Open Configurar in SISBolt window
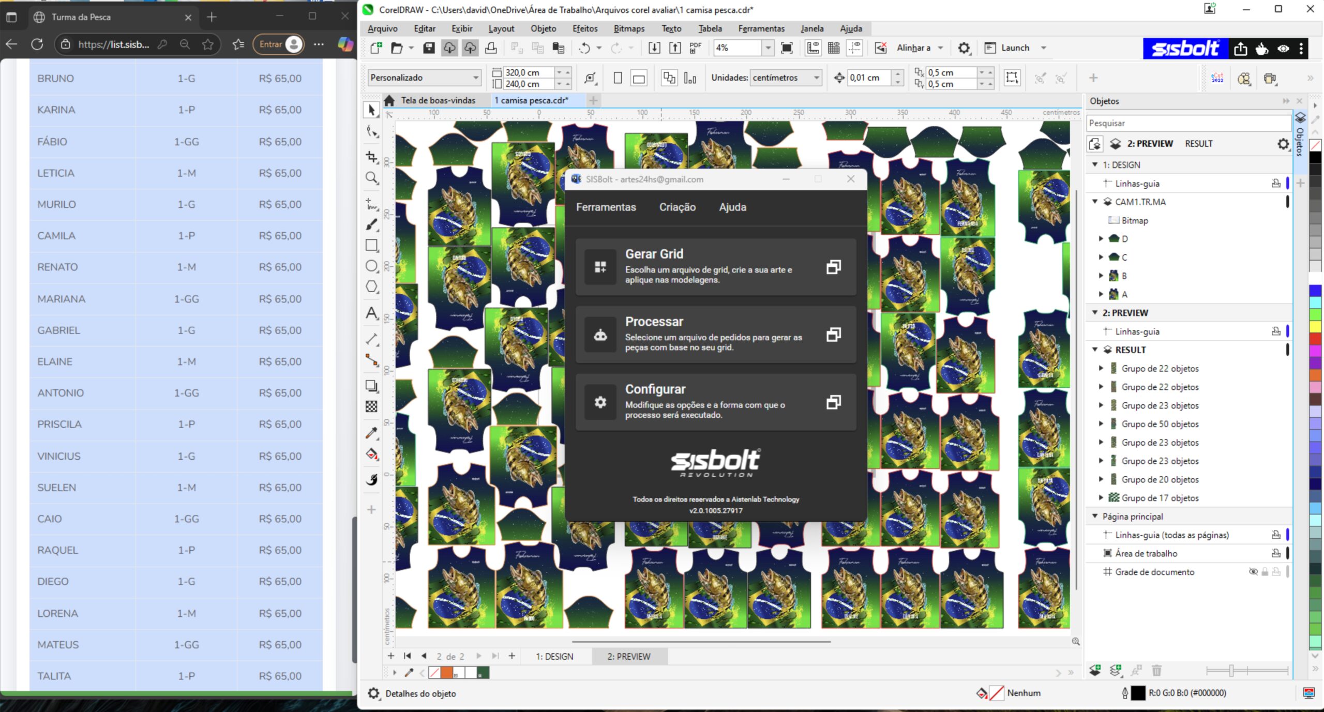 pos(715,402)
